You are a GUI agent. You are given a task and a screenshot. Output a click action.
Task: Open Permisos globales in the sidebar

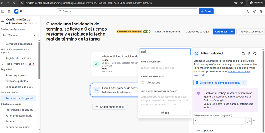coord(16,81)
